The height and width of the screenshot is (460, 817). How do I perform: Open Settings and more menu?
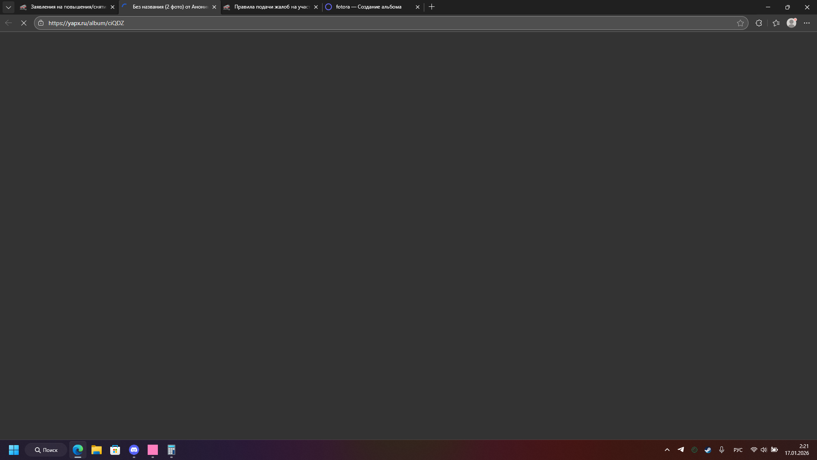pos(807,23)
